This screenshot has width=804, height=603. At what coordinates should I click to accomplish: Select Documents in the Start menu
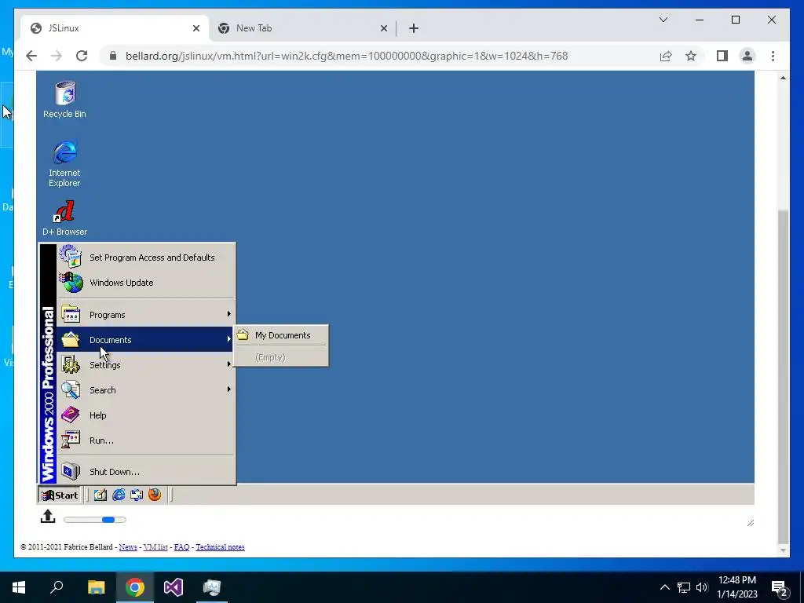[x=146, y=339]
